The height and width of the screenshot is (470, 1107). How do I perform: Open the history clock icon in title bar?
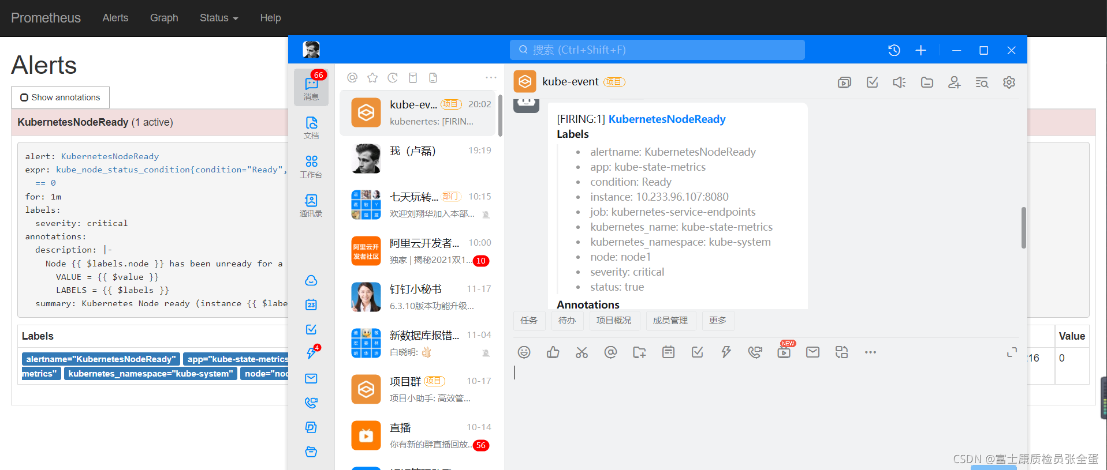coord(894,50)
